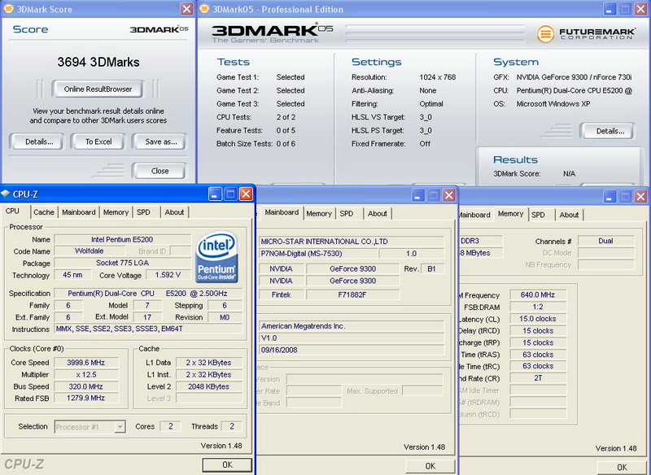Click the Core Speed value 3999.6 MHz
This screenshot has height=475, width=651.
point(86,363)
